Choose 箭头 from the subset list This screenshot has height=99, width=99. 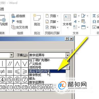47,78
